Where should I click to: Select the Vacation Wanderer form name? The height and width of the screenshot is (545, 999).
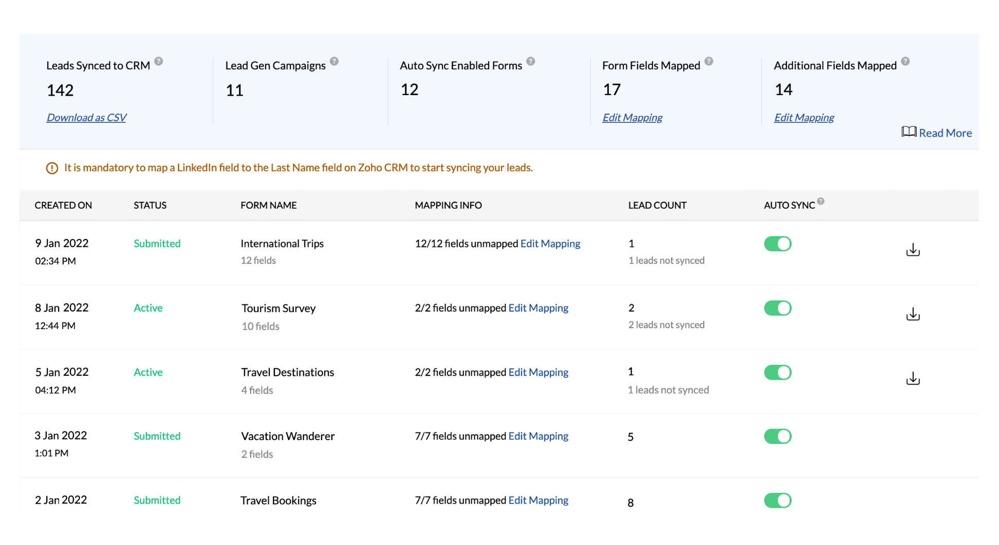(288, 436)
